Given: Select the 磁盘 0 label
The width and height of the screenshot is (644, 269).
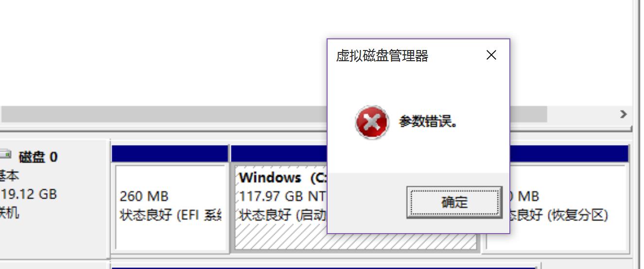Looking at the screenshot, I should (x=38, y=157).
